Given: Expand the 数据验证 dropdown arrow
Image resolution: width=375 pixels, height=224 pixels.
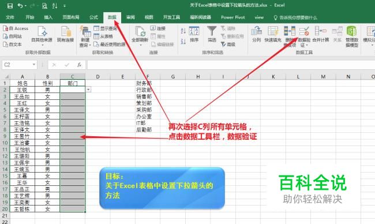Looking at the screenshot, I should pyautogui.click(x=307, y=45).
